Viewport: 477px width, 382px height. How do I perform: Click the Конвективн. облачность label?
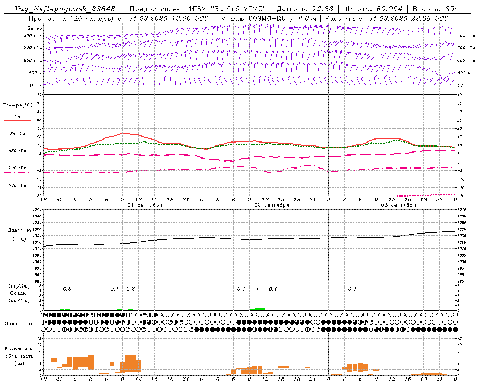19,353
